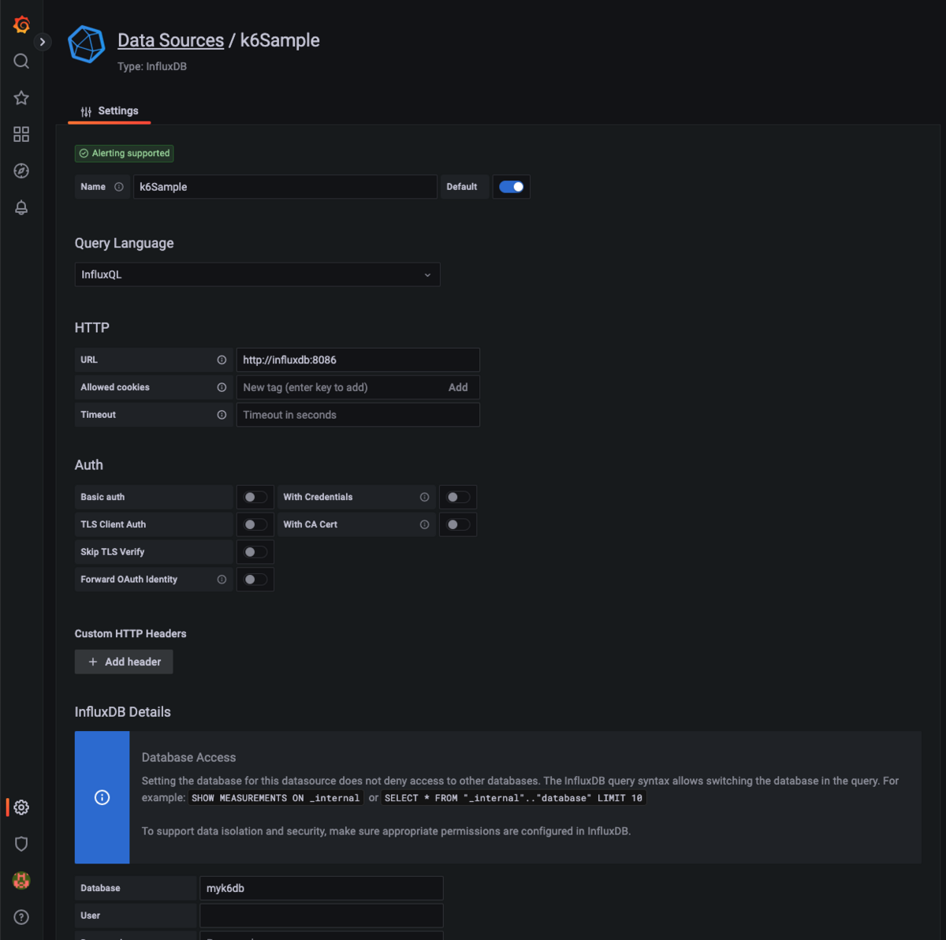Click the SELECT * FROM "_internal" code snippet
The height and width of the screenshot is (940, 946).
click(513, 798)
